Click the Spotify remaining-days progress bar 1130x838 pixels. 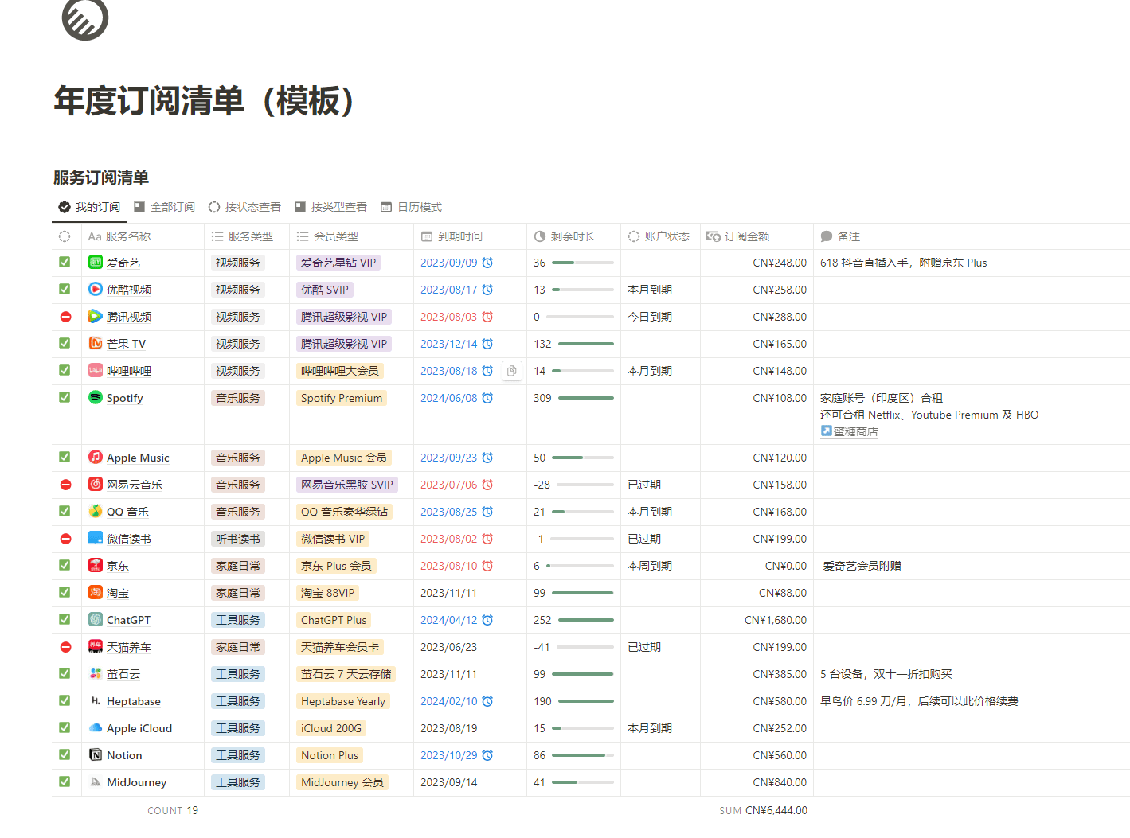(x=586, y=398)
